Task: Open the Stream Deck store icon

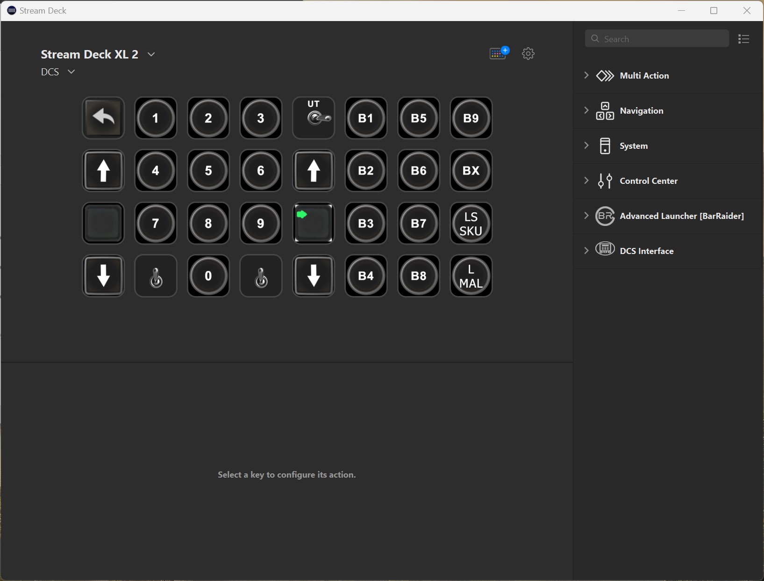Action: pyautogui.click(x=499, y=53)
